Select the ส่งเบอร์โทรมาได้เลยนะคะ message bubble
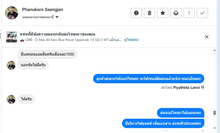220x133 pixels. [180, 113]
